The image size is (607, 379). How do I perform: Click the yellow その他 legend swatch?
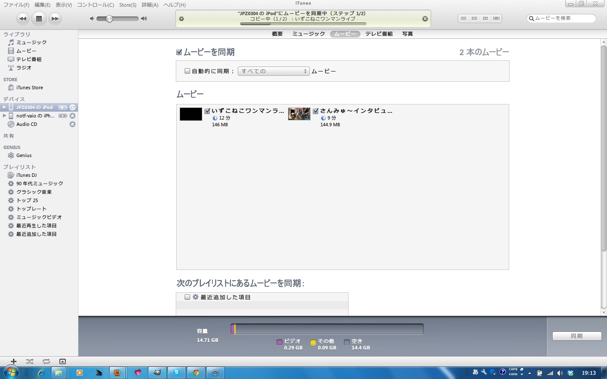[x=313, y=342]
